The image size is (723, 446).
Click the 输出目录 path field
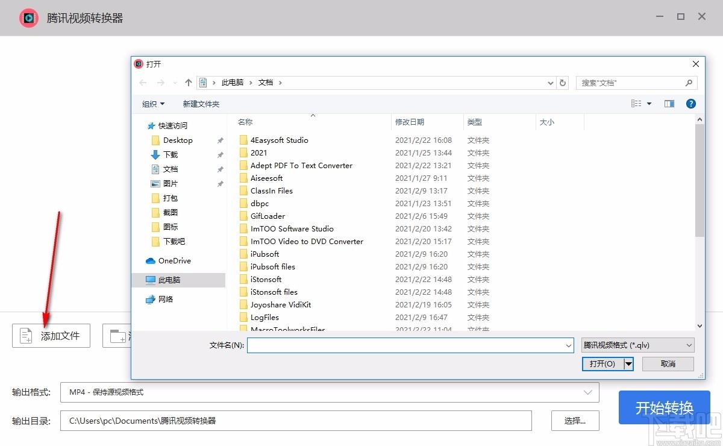(296, 421)
